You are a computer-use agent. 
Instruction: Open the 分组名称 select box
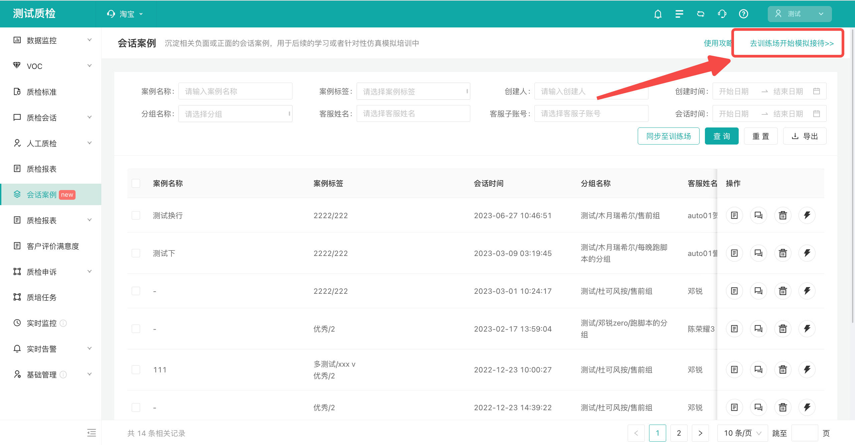[x=235, y=114]
